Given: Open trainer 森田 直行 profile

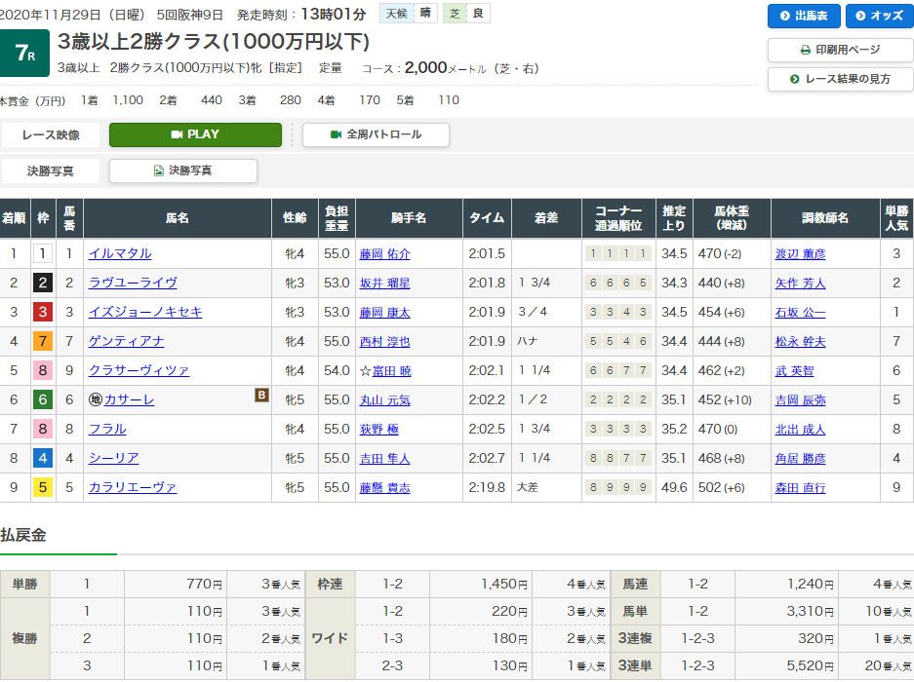Looking at the screenshot, I should click(x=800, y=487).
